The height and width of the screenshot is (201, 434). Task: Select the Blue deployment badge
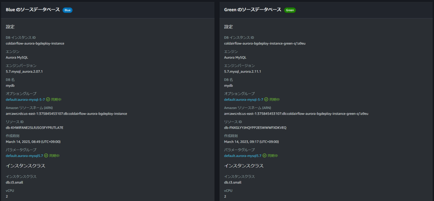click(67, 10)
